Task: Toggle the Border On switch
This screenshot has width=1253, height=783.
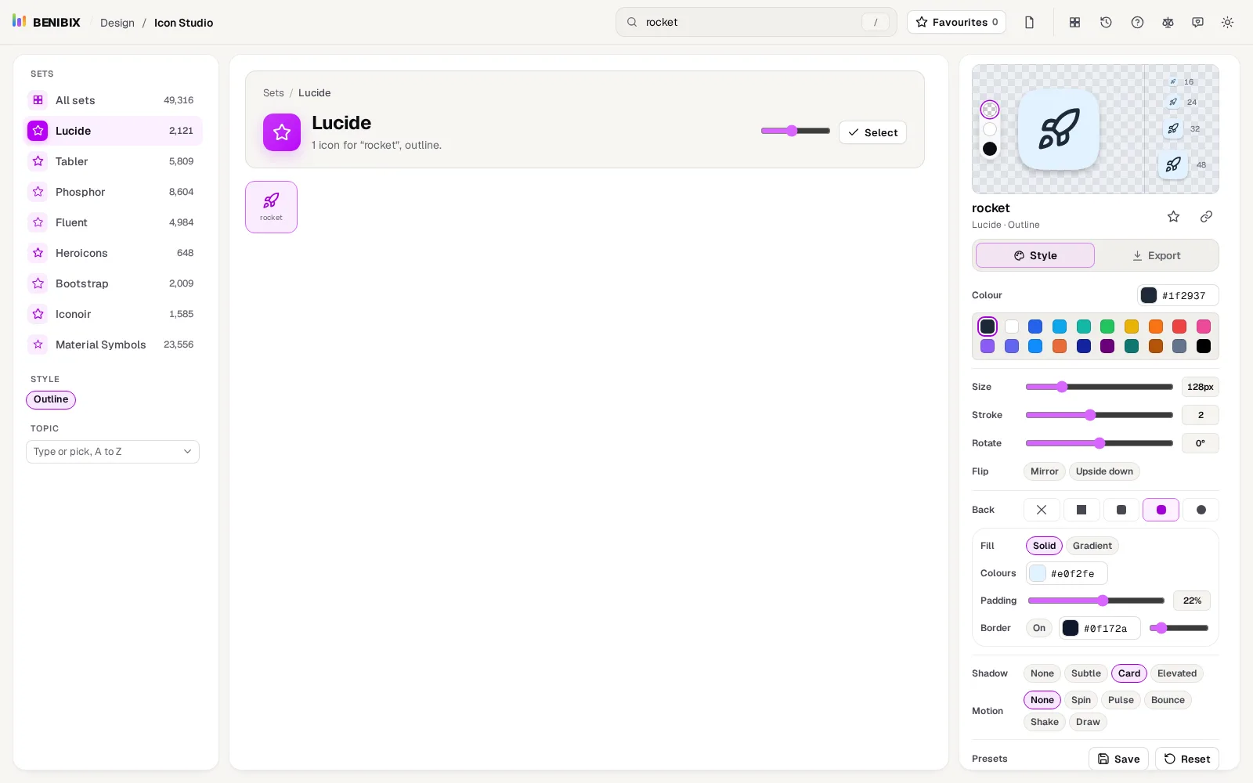Action: point(1039,628)
